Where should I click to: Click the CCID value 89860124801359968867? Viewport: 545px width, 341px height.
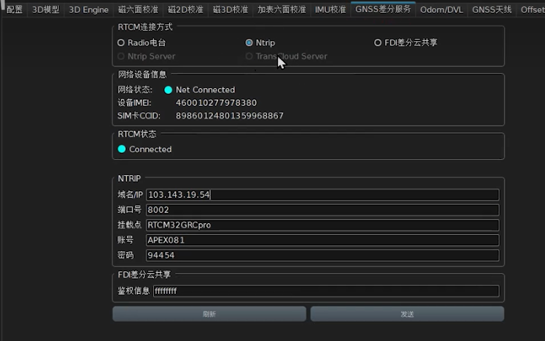[x=230, y=116]
